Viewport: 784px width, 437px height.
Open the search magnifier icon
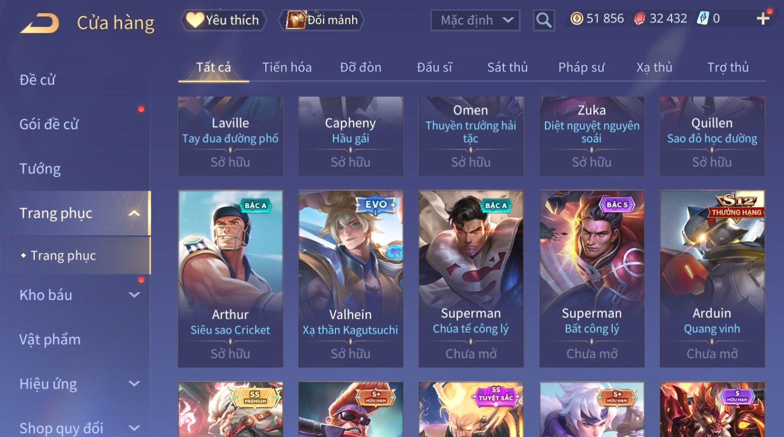click(544, 20)
